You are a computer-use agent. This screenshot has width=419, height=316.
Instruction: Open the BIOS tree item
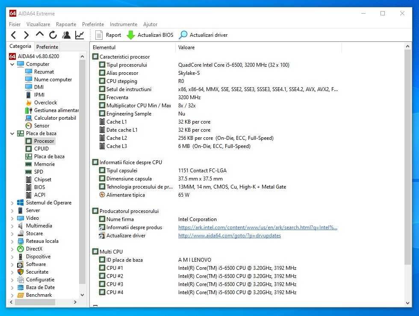click(39, 187)
